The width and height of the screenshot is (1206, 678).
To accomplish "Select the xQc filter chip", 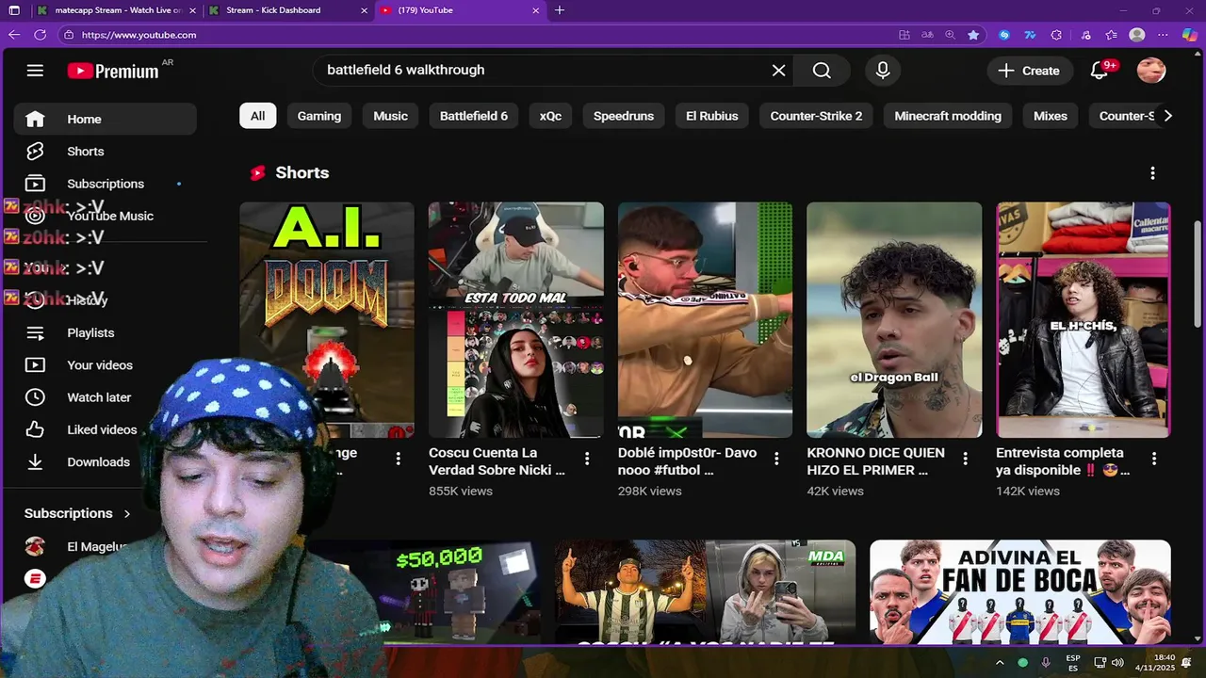I will 550,116.
